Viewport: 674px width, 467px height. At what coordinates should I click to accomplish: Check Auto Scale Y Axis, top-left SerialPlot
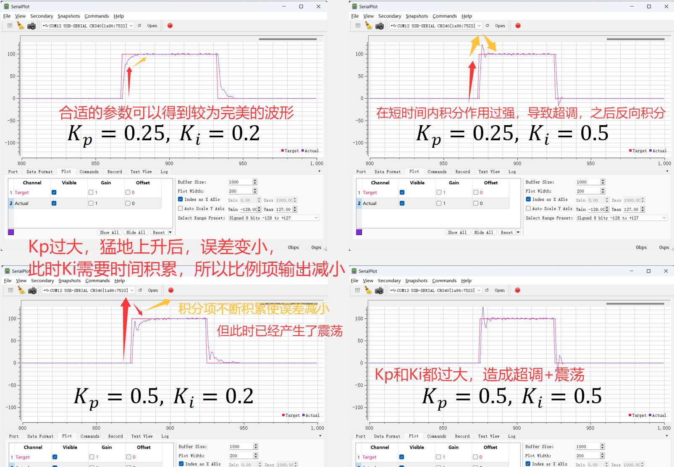click(x=181, y=208)
